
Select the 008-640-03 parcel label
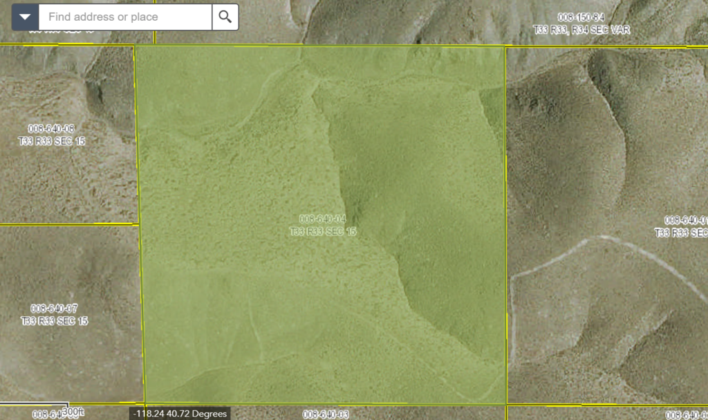[x=324, y=414]
